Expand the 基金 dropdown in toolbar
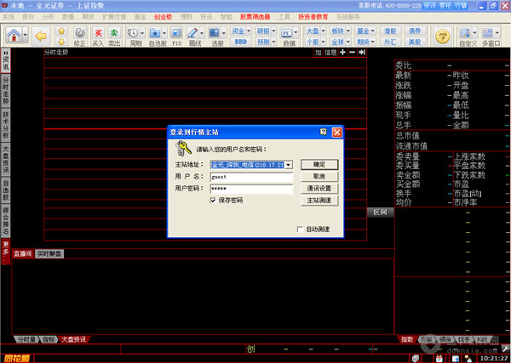This screenshot has width=511, height=363. [x=373, y=31]
